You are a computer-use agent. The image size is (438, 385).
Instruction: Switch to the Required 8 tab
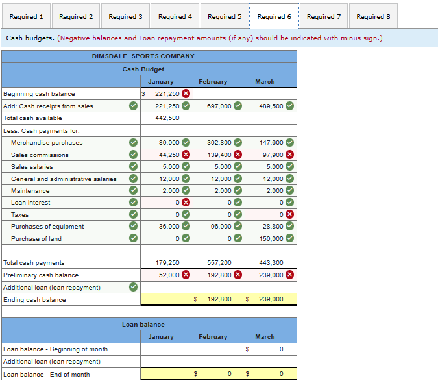click(373, 16)
